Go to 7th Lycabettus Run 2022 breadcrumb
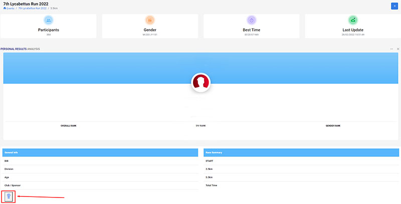The image size is (401, 204). [32, 9]
